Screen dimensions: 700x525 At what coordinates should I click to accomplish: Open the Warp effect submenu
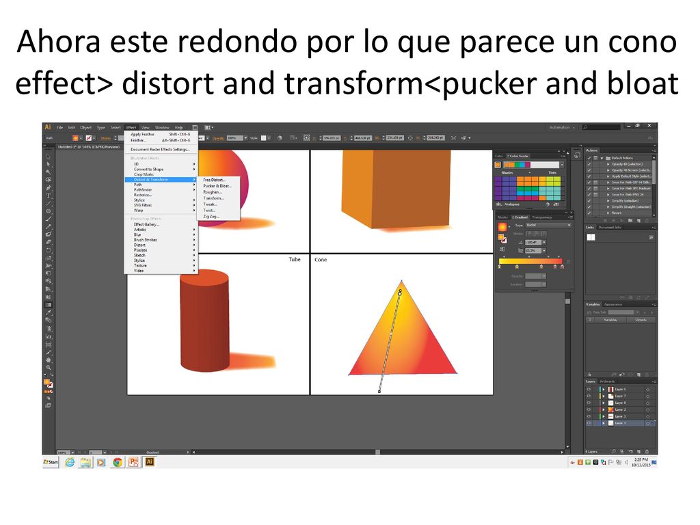pyautogui.click(x=161, y=211)
